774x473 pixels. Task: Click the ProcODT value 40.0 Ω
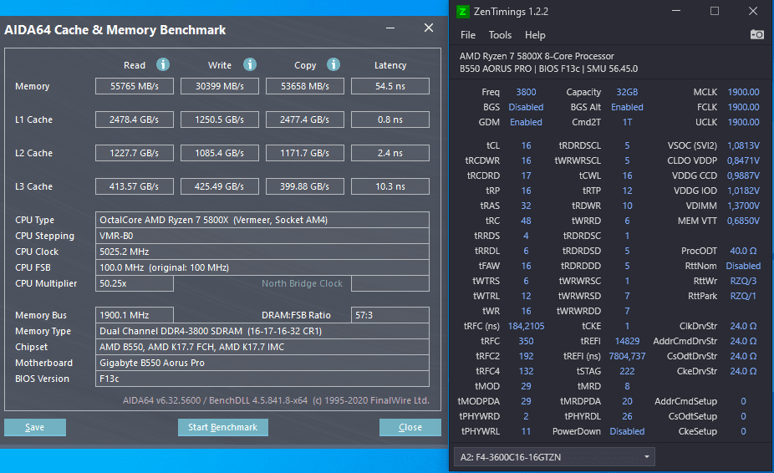(743, 251)
